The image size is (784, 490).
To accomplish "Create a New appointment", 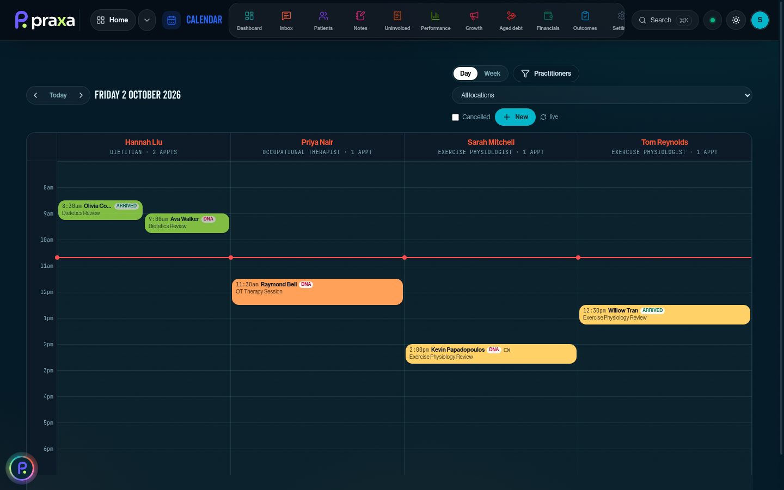I will (x=515, y=117).
